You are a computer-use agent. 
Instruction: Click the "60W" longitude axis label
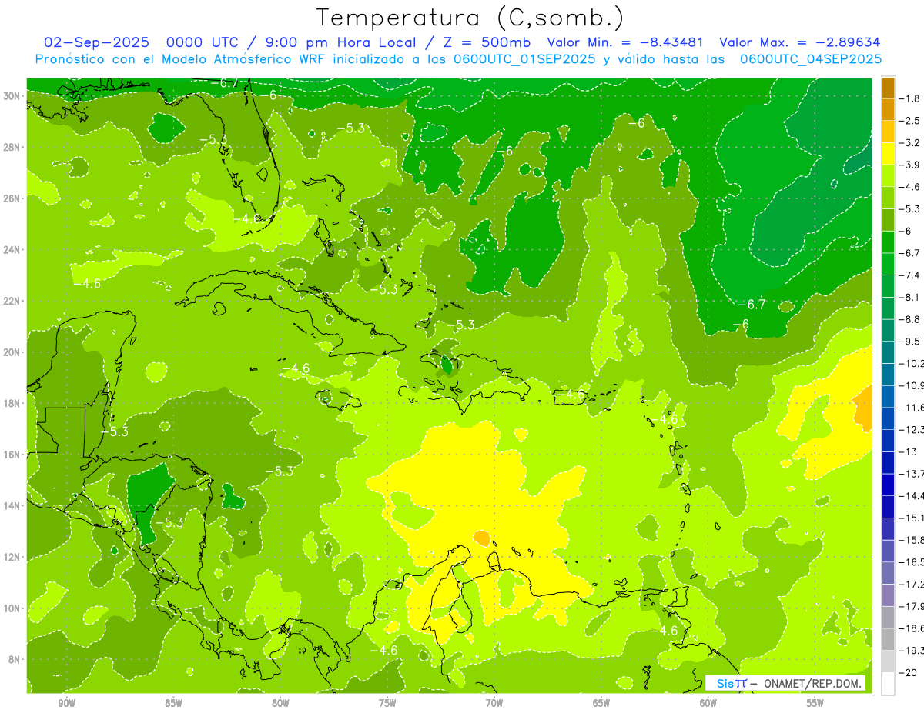tap(708, 703)
